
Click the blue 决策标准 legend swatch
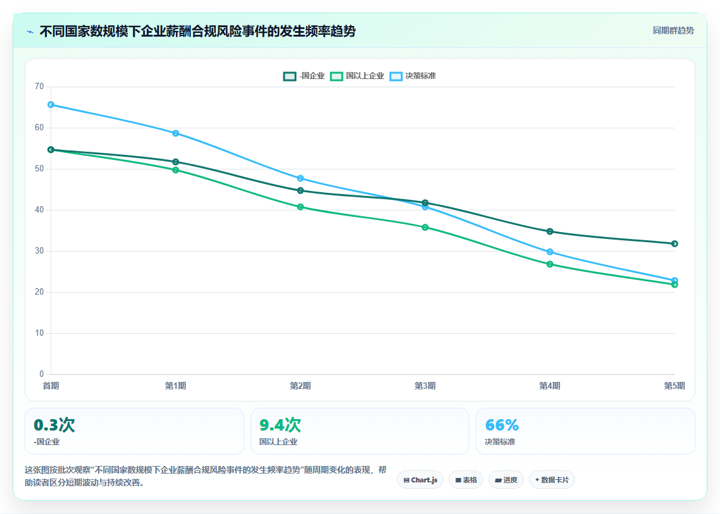tap(396, 76)
